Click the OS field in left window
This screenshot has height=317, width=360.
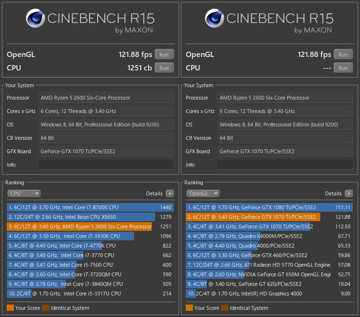(106, 125)
